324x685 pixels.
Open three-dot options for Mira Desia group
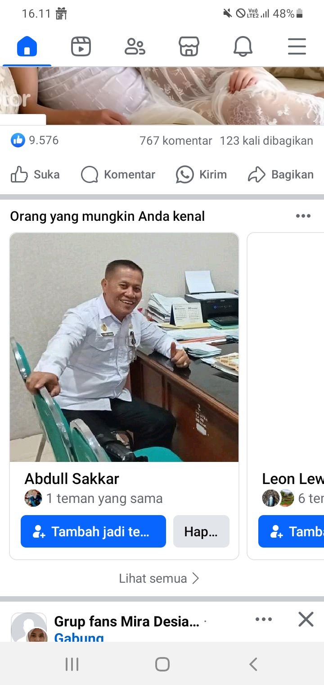tap(264, 620)
